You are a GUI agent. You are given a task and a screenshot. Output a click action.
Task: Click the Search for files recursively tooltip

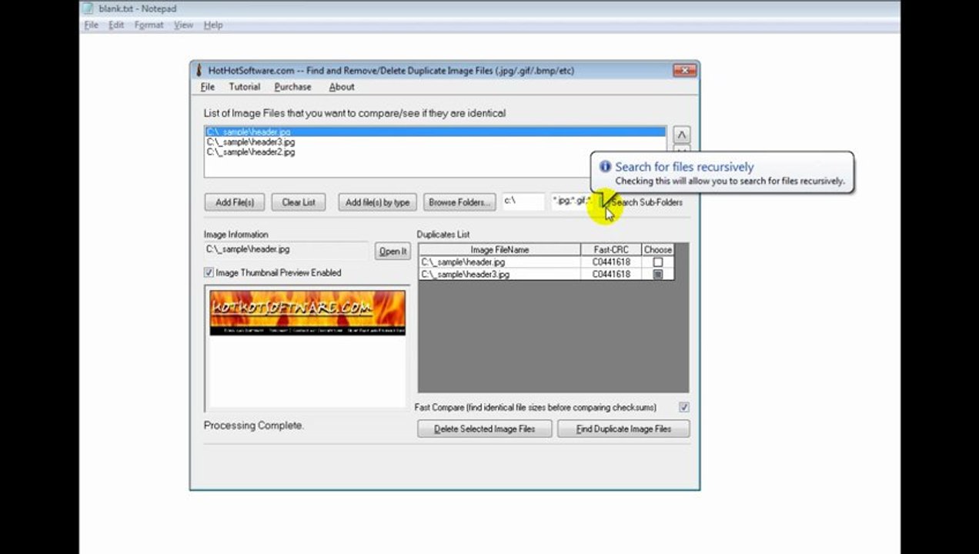click(722, 173)
